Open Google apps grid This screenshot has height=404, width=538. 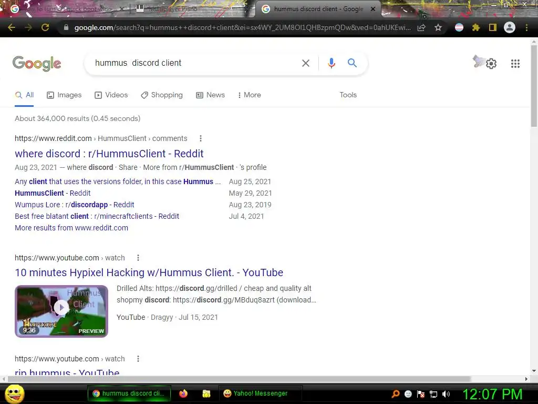(515, 64)
